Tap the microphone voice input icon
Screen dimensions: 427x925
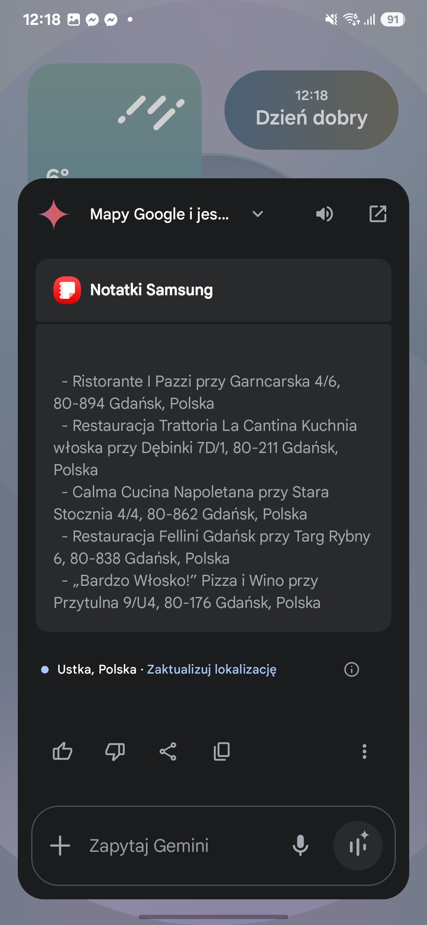click(x=300, y=846)
